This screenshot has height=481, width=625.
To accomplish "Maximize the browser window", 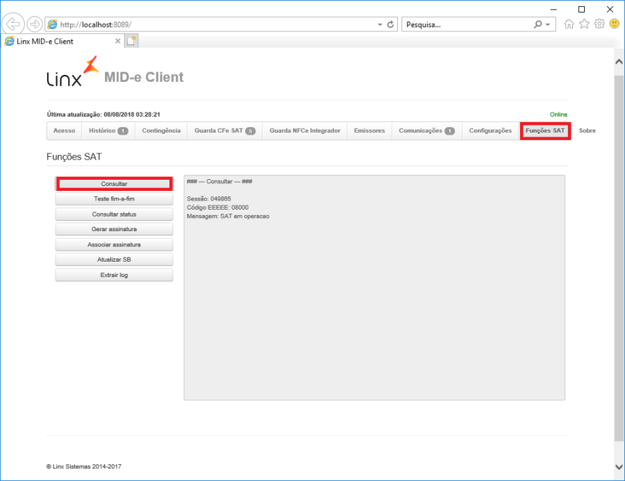I will pyautogui.click(x=581, y=9).
